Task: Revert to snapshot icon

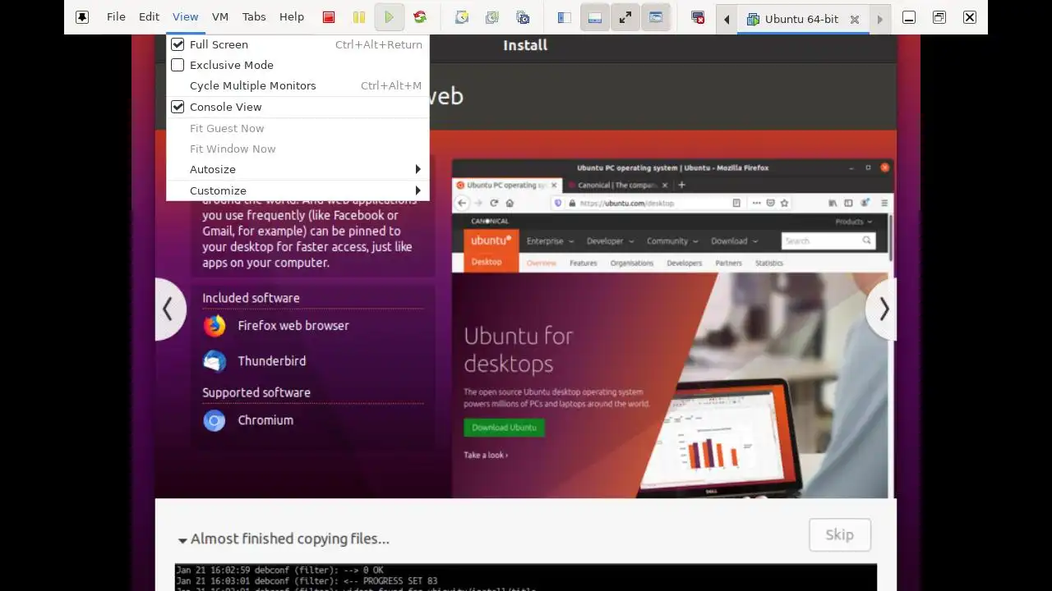Action: pos(492,17)
